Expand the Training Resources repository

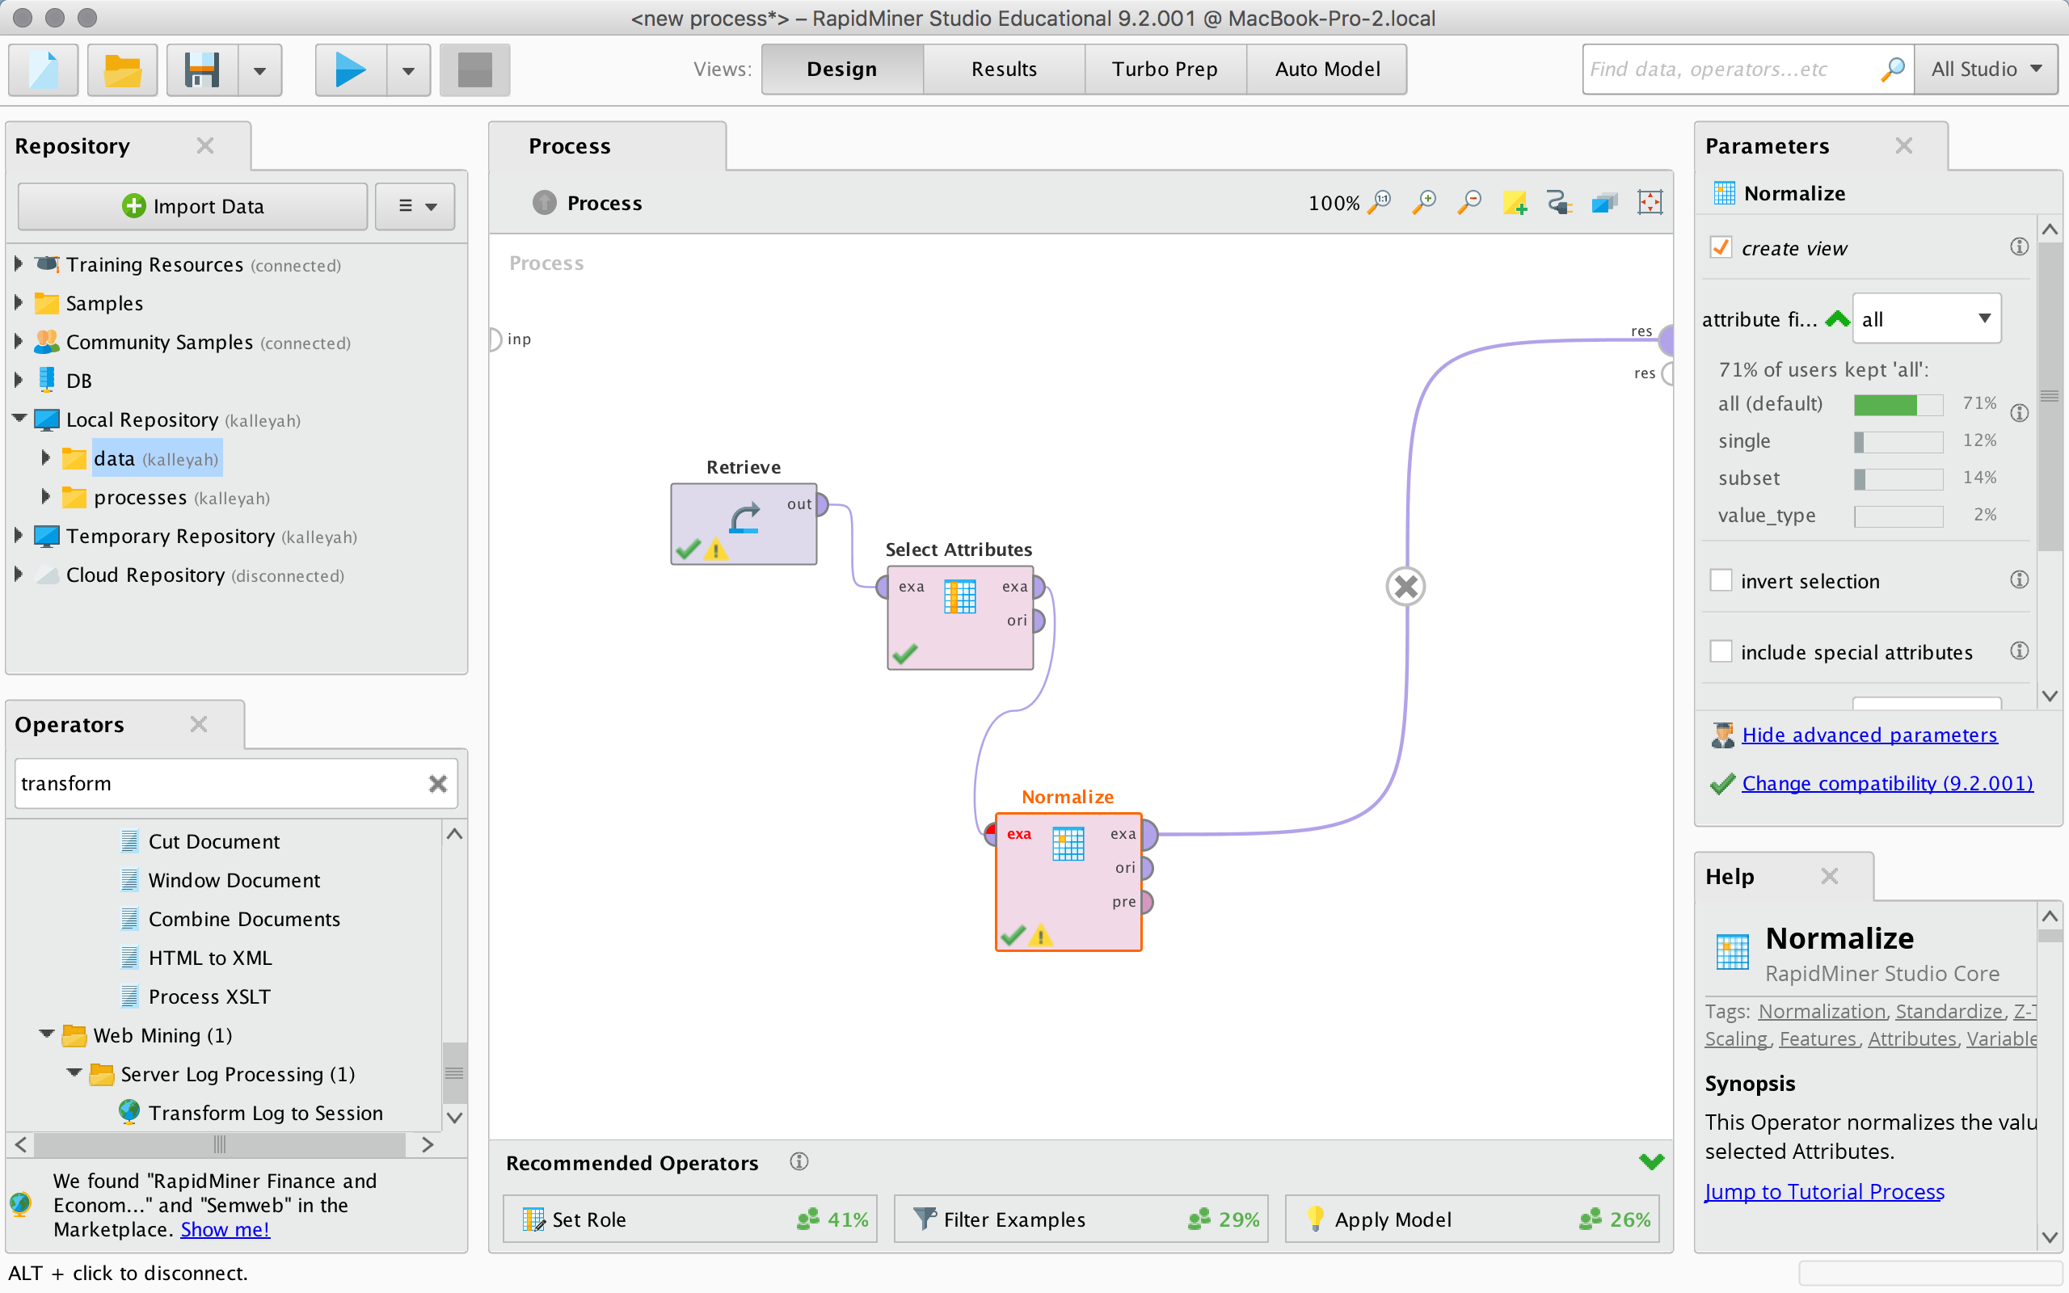pos(18,263)
